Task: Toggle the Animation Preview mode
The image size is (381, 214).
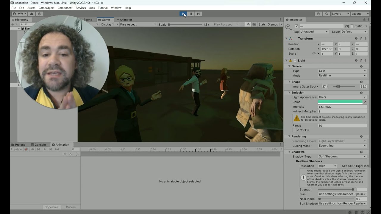Action: click(16, 149)
